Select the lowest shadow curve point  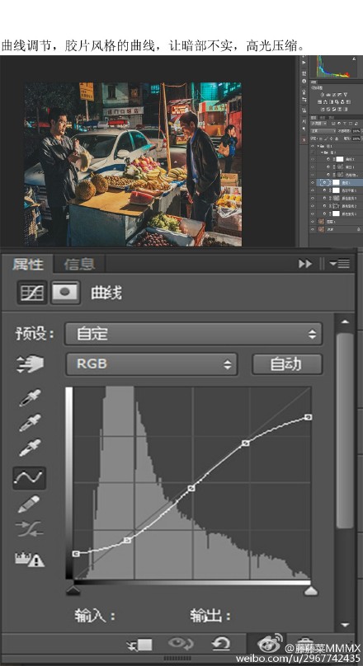76,553
